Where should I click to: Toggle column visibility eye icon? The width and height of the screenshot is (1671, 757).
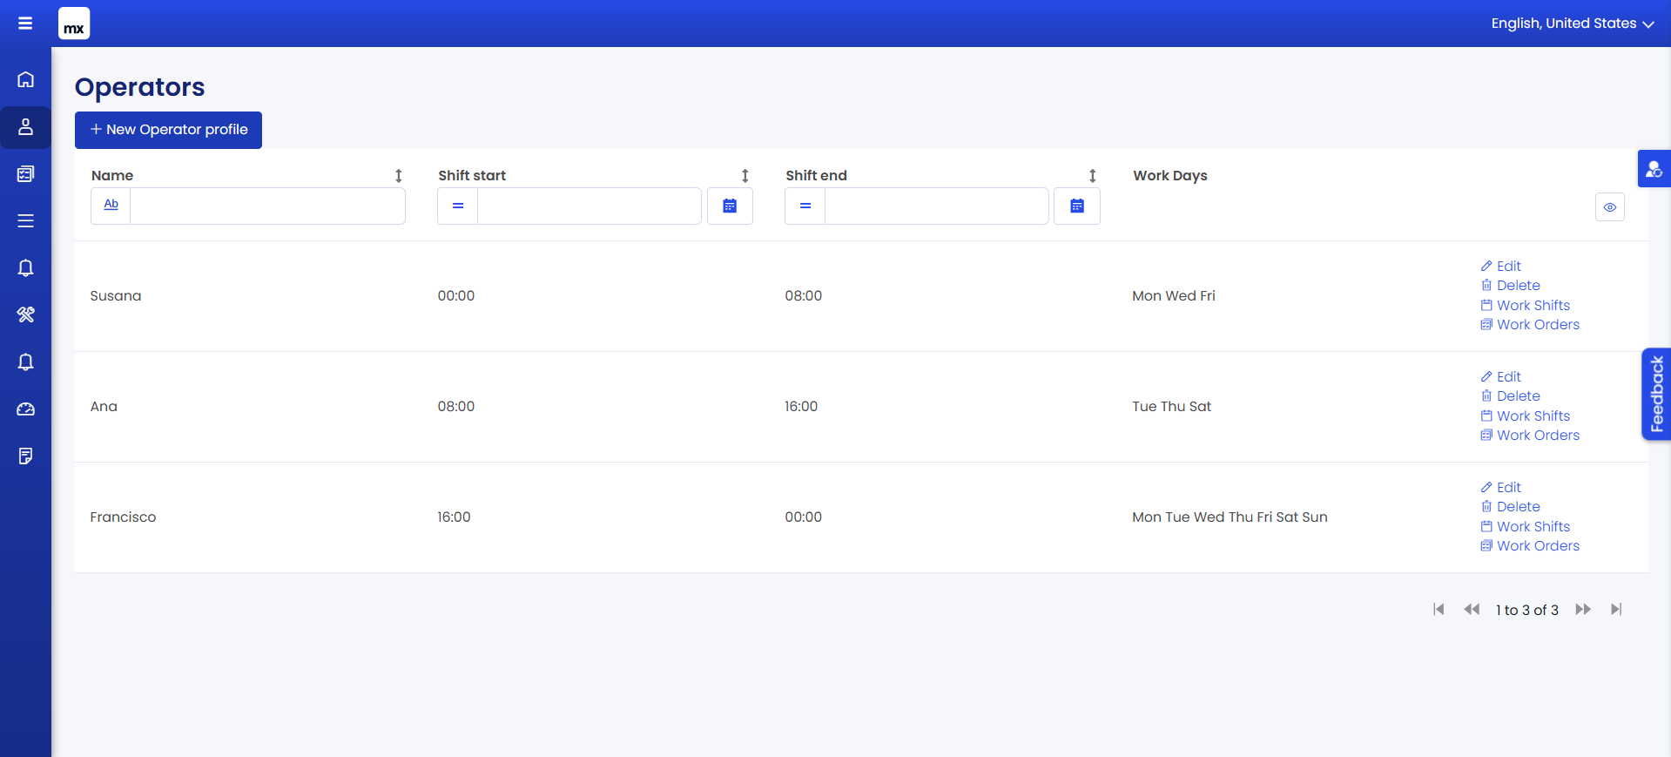coord(1610,207)
